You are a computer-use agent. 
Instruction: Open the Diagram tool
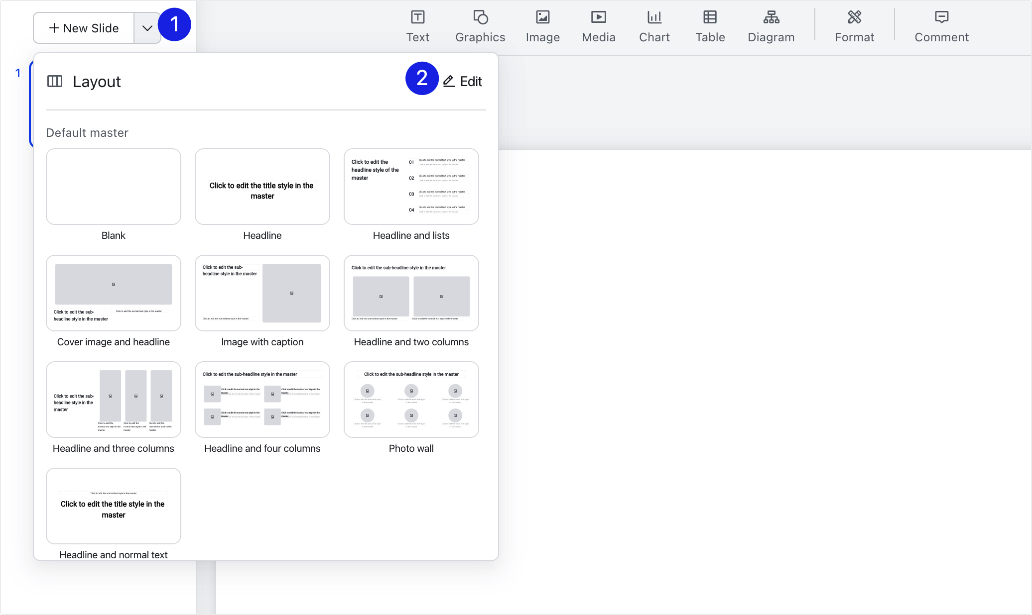click(x=771, y=26)
